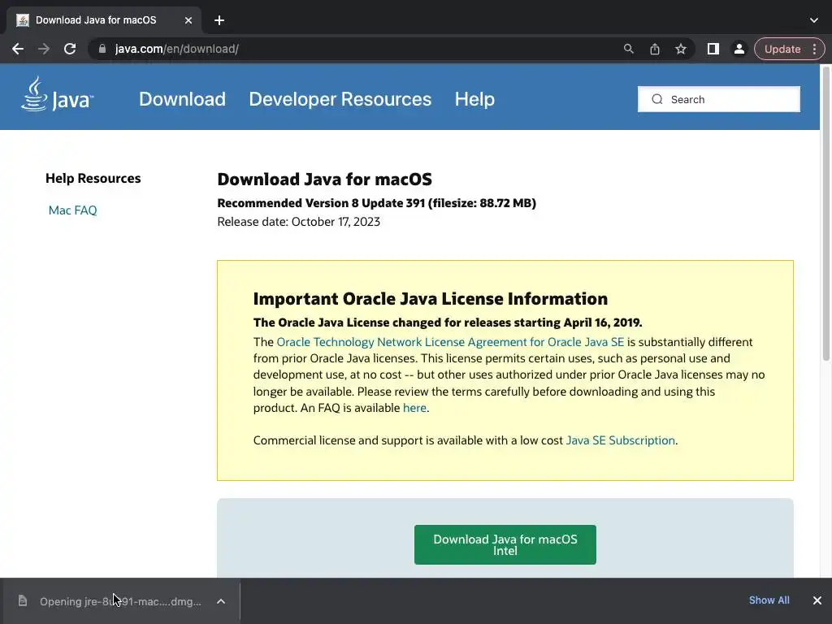Image resolution: width=832 pixels, height=624 pixels.
Task: Click 'Release date: October 17, 2023' text
Action: 299,222
